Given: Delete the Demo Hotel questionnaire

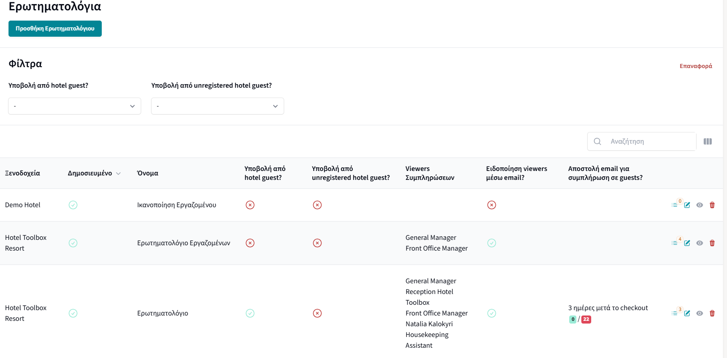Looking at the screenshot, I should 712,205.
